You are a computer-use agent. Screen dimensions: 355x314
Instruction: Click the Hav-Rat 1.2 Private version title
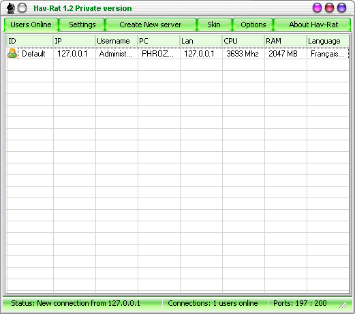click(x=82, y=8)
